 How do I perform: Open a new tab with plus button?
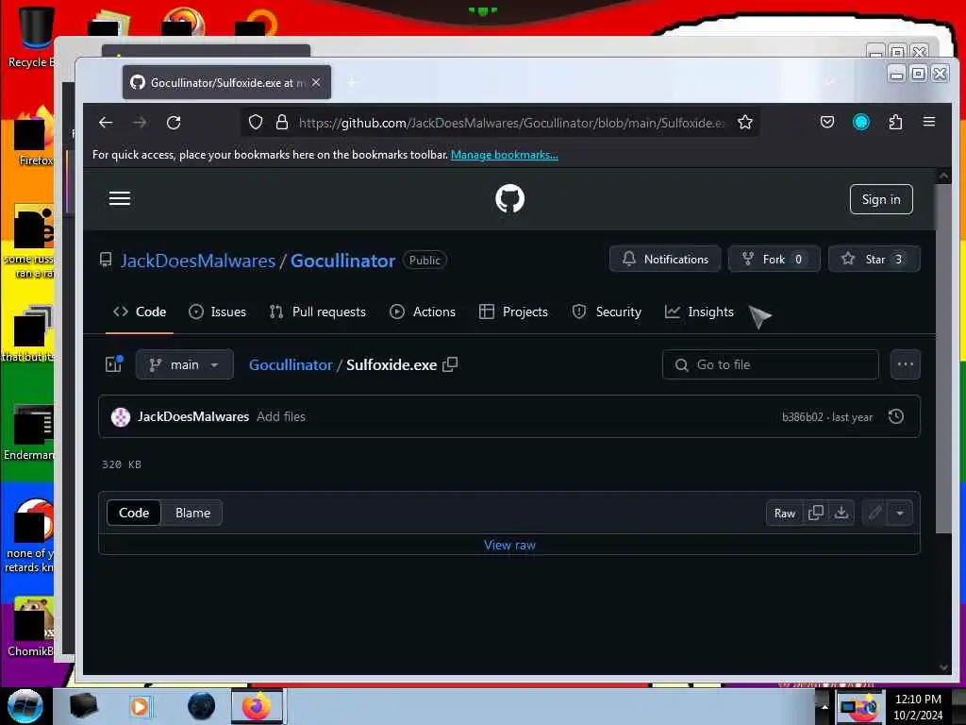352,83
